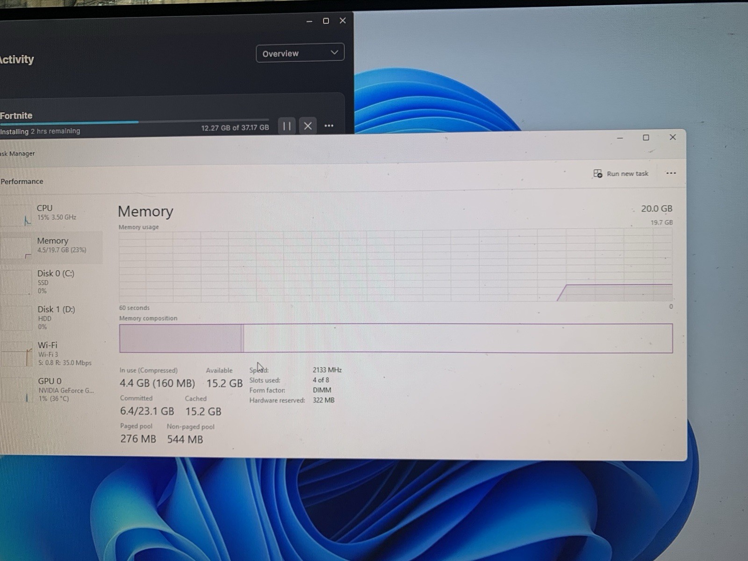Click the '2133 MHz' speed value

[x=327, y=370]
